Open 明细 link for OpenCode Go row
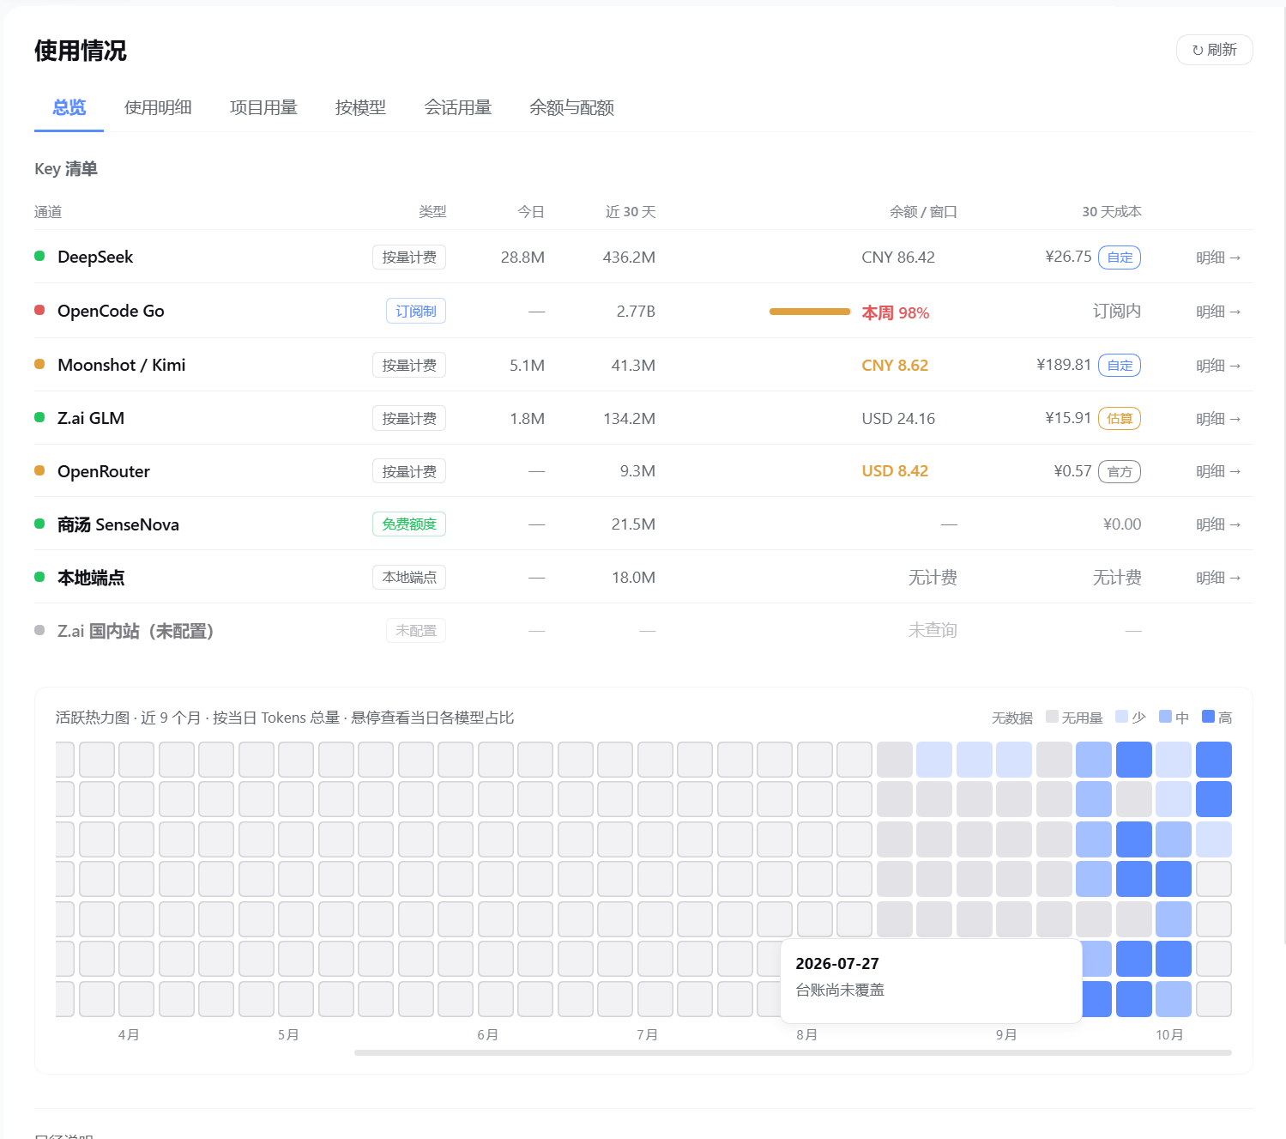 coord(1218,312)
